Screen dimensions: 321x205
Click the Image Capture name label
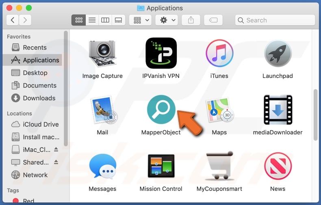102,76
